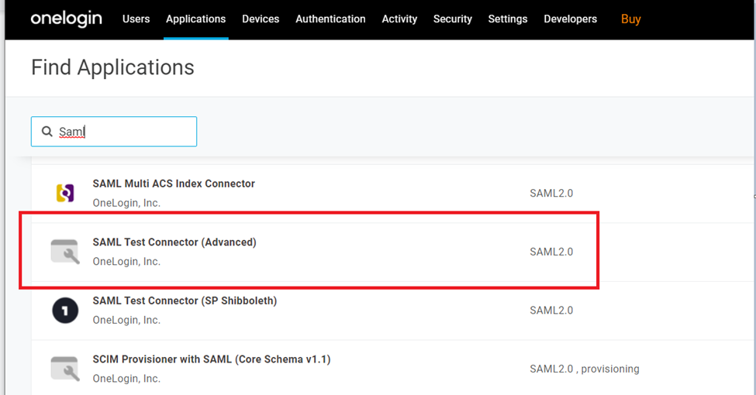The width and height of the screenshot is (756, 395).
Task: Open the Devices menu
Action: [x=261, y=19]
